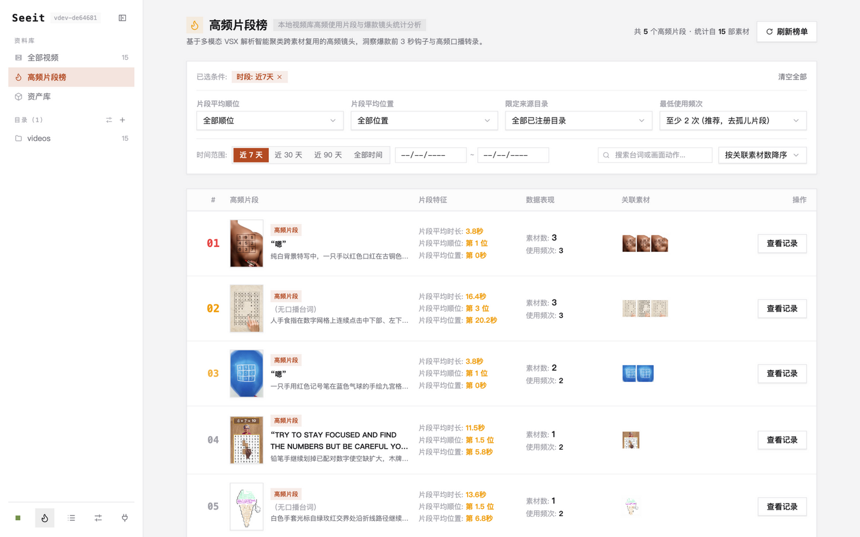The height and width of the screenshot is (537, 860).
Task: Click 查看记录 for clip 05
Action: pos(782,507)
